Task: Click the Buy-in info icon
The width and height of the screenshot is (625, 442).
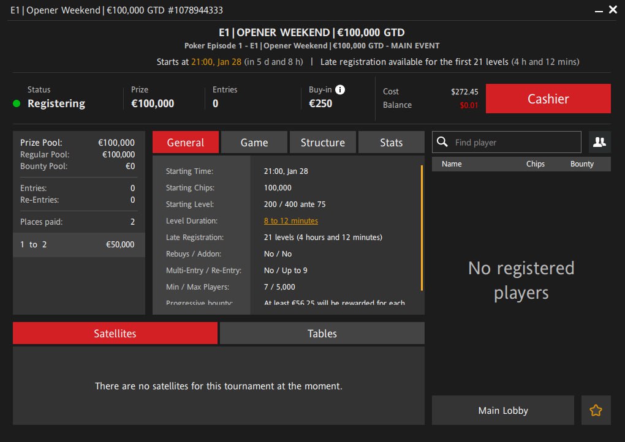Action: [340, 89]
